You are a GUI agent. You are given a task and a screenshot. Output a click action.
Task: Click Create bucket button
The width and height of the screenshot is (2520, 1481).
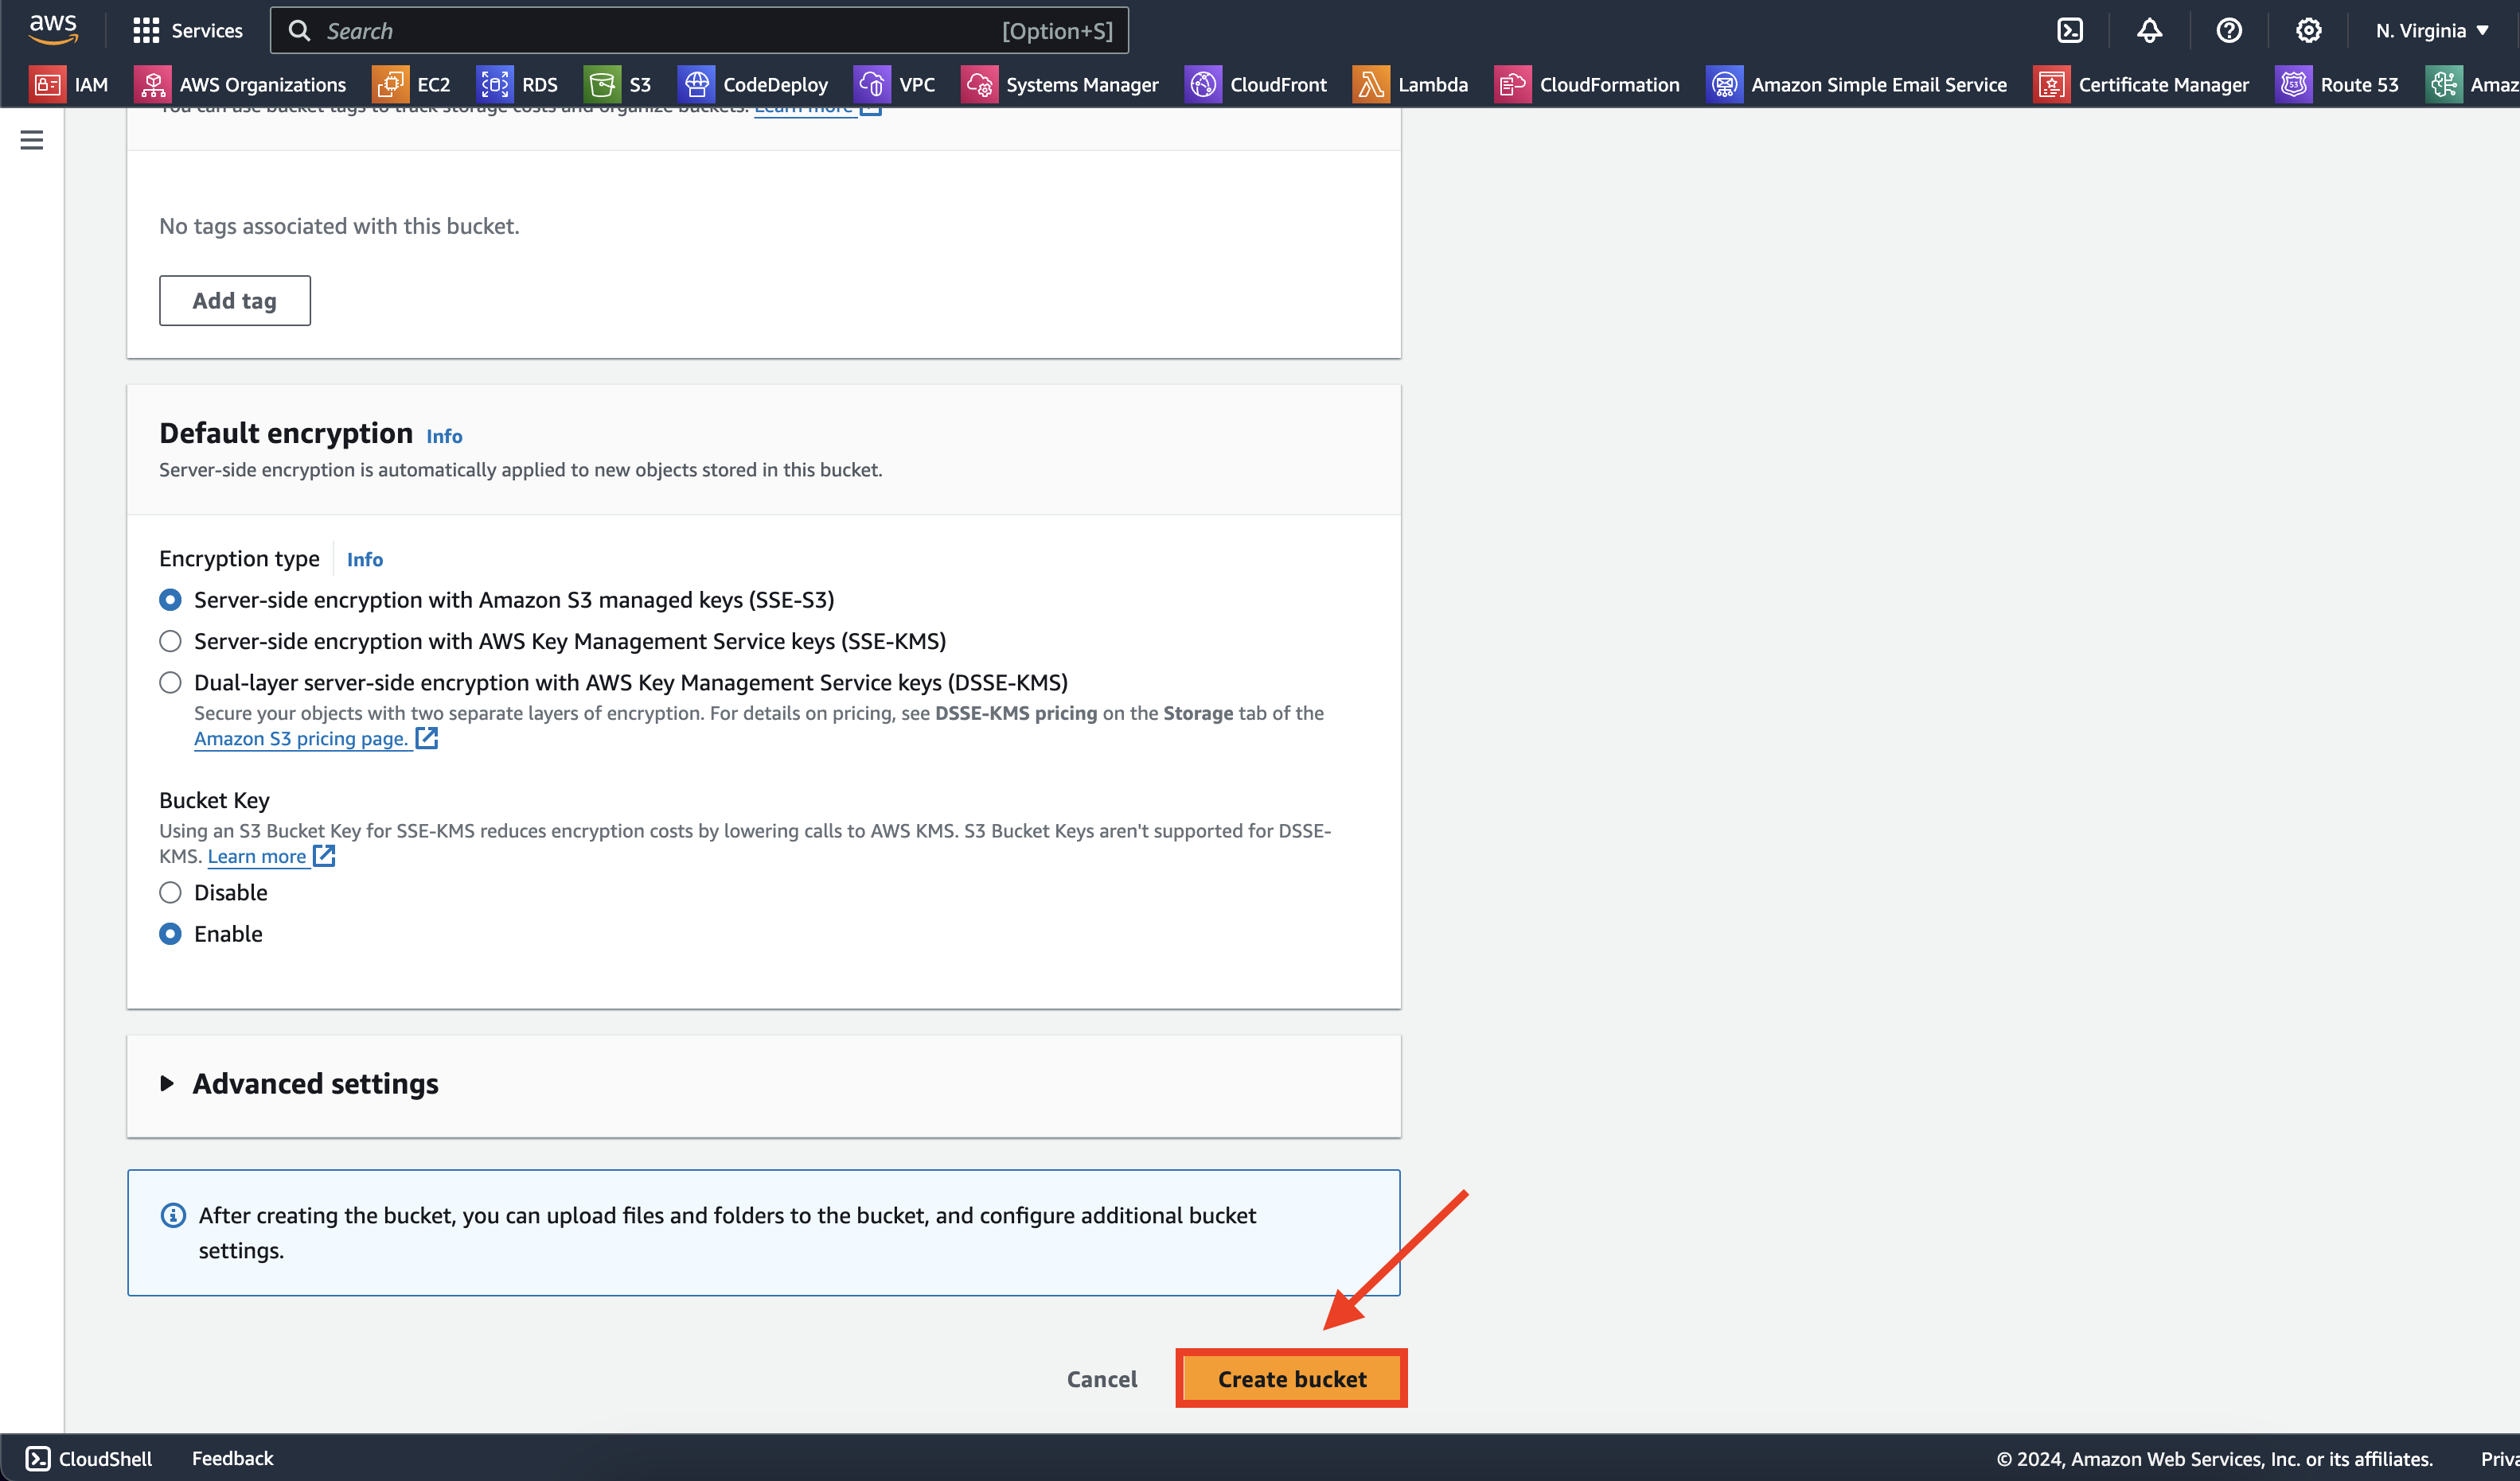[x=1293, y=1377]
